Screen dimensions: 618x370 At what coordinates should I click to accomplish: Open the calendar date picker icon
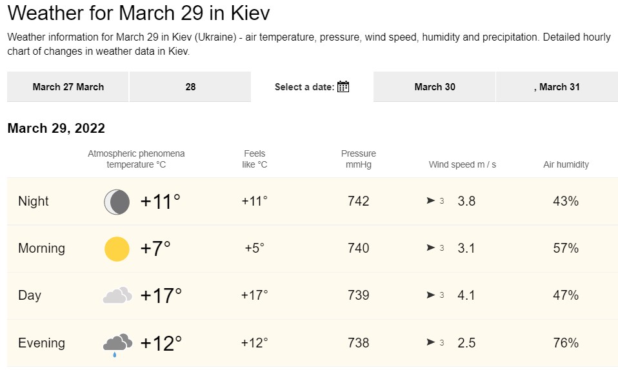click(343, 87)
